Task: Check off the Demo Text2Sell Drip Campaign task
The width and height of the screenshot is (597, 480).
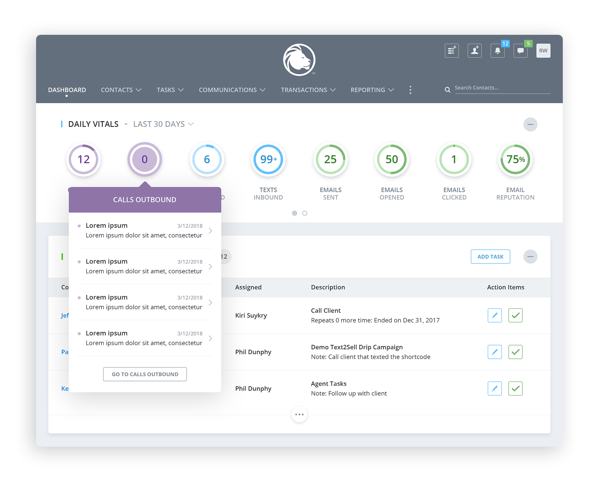Action: pos(515,352)
